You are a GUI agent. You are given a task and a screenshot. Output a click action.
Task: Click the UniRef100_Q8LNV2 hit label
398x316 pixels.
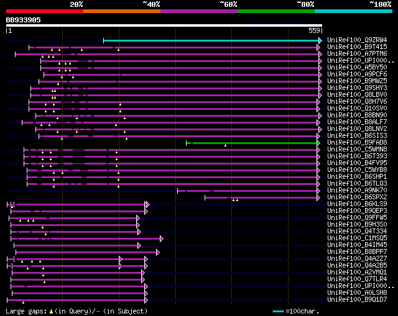[x=357, y=129]
